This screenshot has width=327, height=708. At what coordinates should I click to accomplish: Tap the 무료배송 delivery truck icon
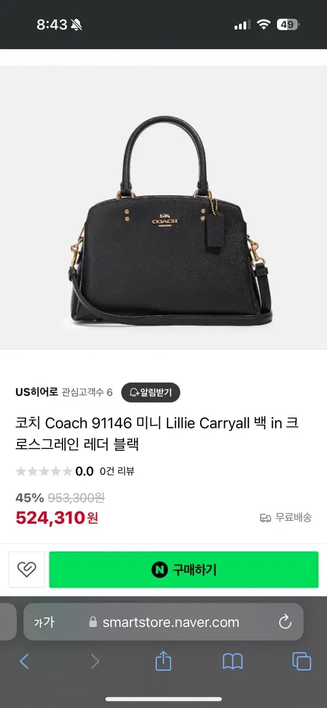(x=266, y=517)
